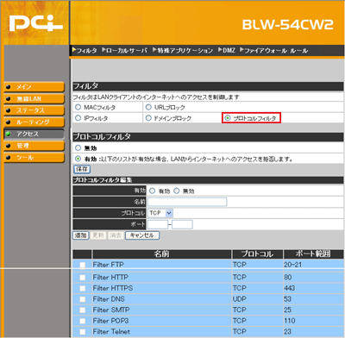Click the PCi logo

tap(36, 23)
